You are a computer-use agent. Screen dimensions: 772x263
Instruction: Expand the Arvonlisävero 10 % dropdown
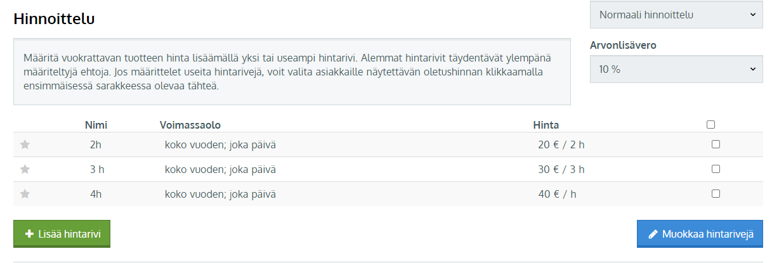pos(676,69)
